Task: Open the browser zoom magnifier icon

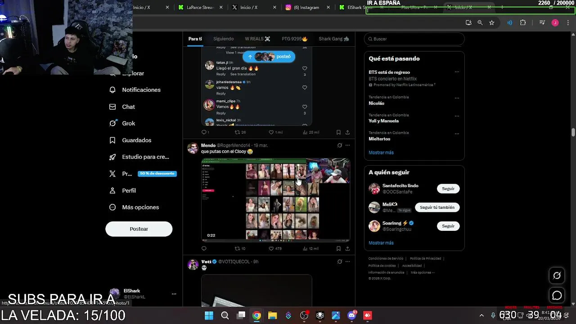Action: (480, 22)
